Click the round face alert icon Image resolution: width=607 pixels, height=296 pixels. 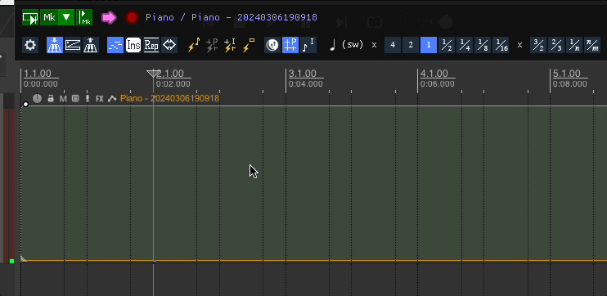[272, 45]
